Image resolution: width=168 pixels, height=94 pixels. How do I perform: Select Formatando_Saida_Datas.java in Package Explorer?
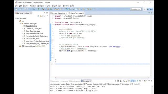pyautogui.click(x=36, y=36)
